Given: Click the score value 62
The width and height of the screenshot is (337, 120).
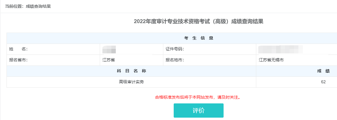Looking at the screenshot, I should pyautogui.click(x=323, y=82).
